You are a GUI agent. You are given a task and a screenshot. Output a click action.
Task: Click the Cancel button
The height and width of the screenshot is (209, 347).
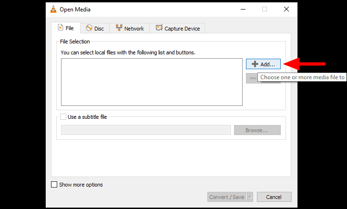(274, 197)
